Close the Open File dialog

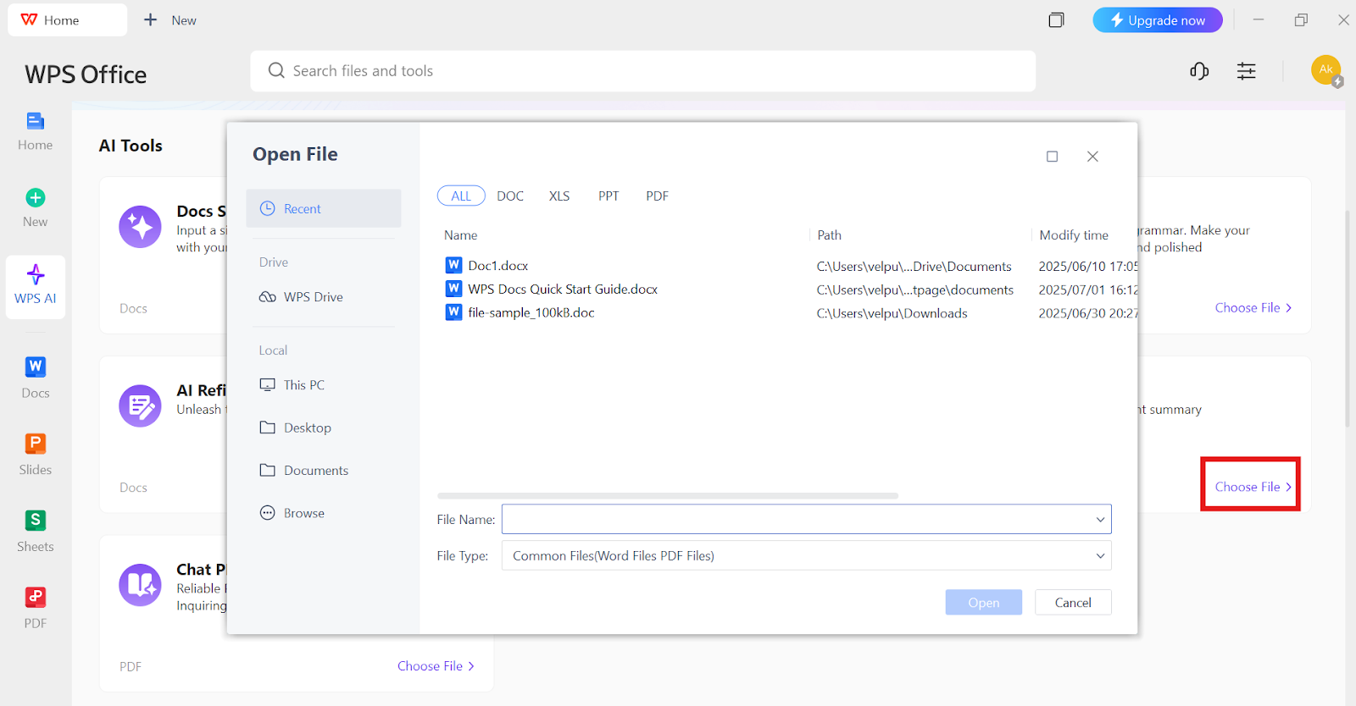(x=1092, y=157)
